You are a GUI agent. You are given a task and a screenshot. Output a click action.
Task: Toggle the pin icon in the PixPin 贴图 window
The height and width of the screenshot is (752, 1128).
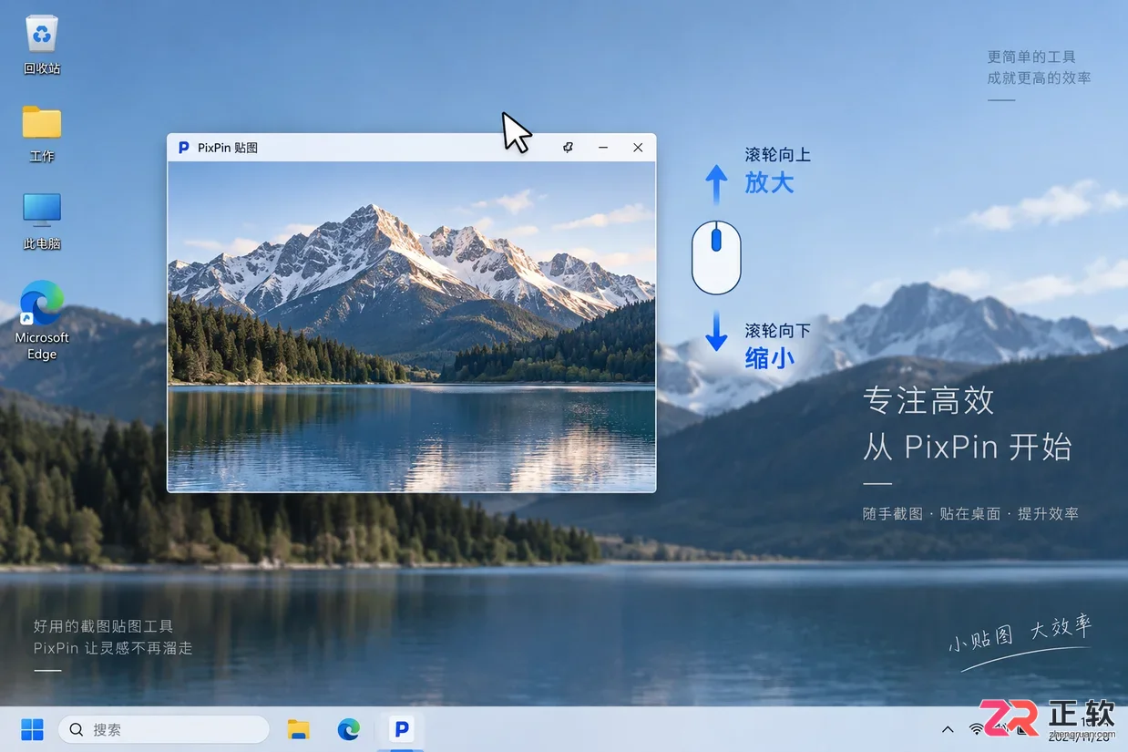pyautogui.click(x=568, y=148)
